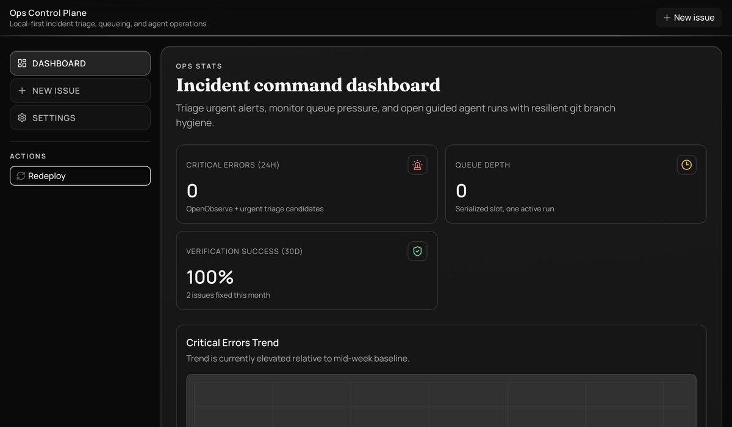Click the OPS STATS label

click(199, 66)
